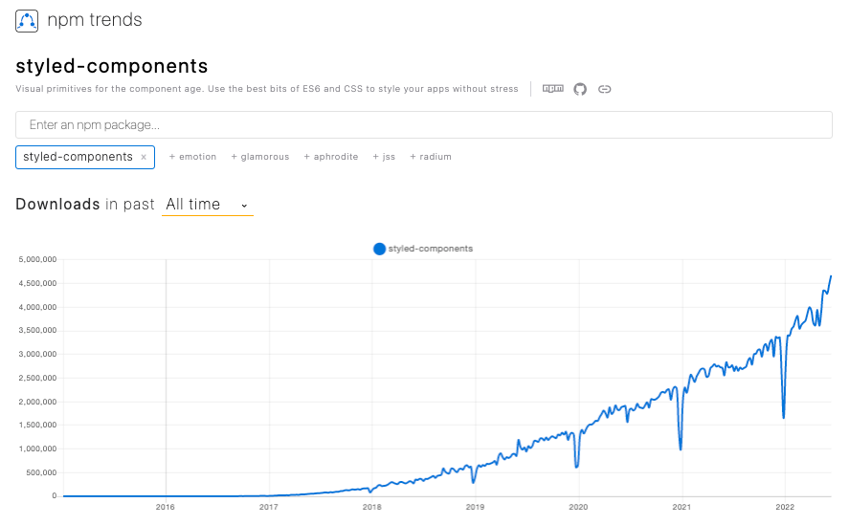850x525 pixels.
Task: Click the npm trends logo icon
Action: (x=27, y=21)
